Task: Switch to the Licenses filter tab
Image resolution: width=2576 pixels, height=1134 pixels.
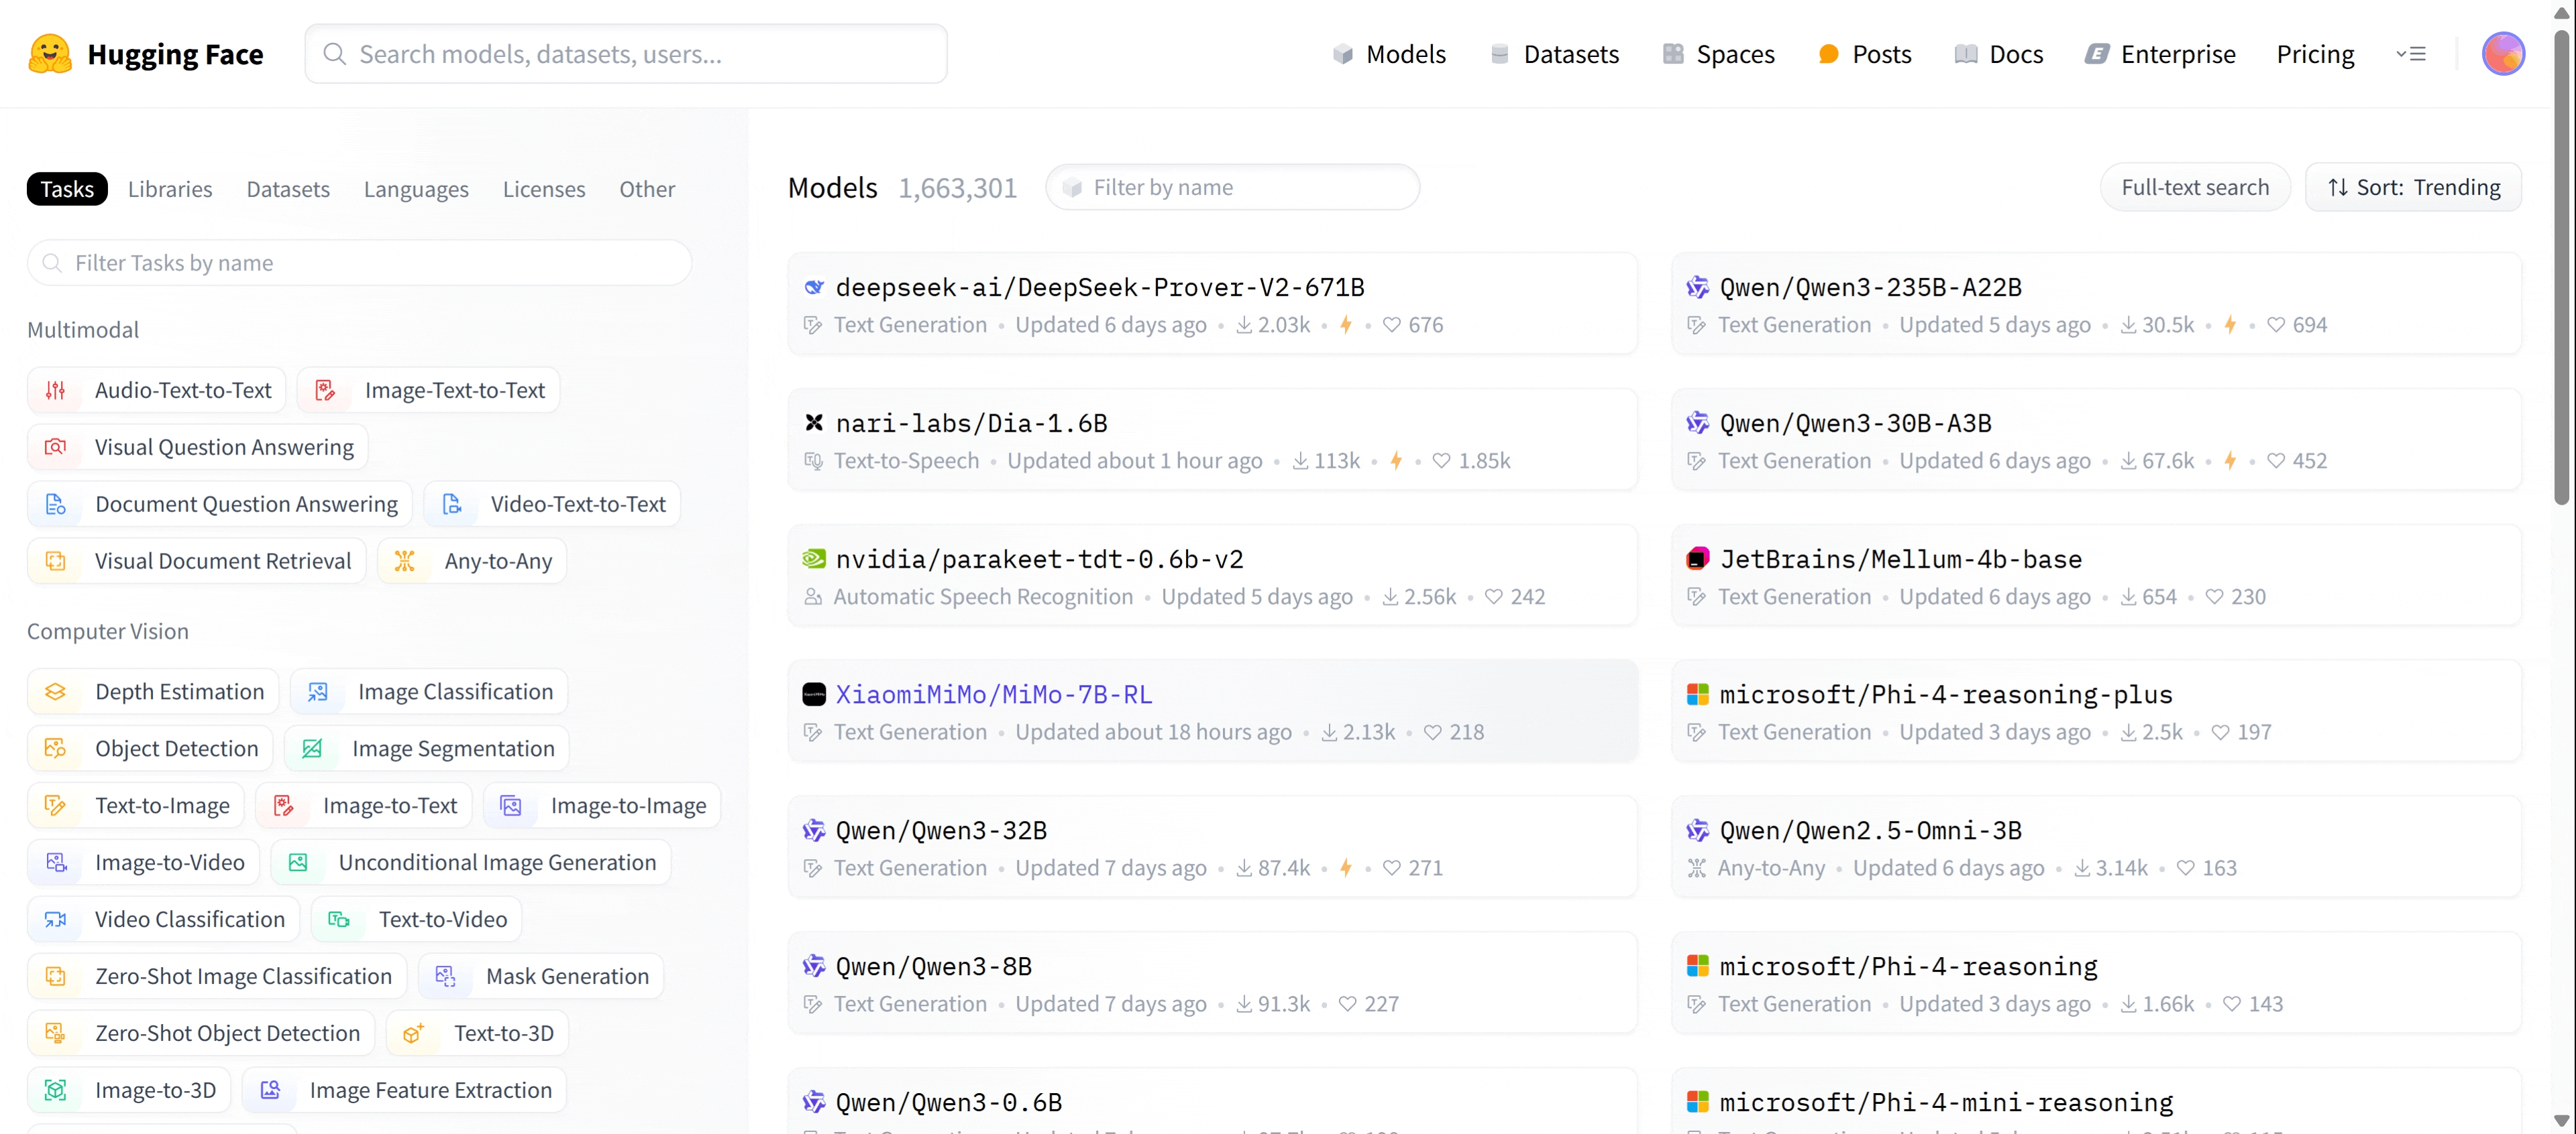Action: tap(544, 189)
